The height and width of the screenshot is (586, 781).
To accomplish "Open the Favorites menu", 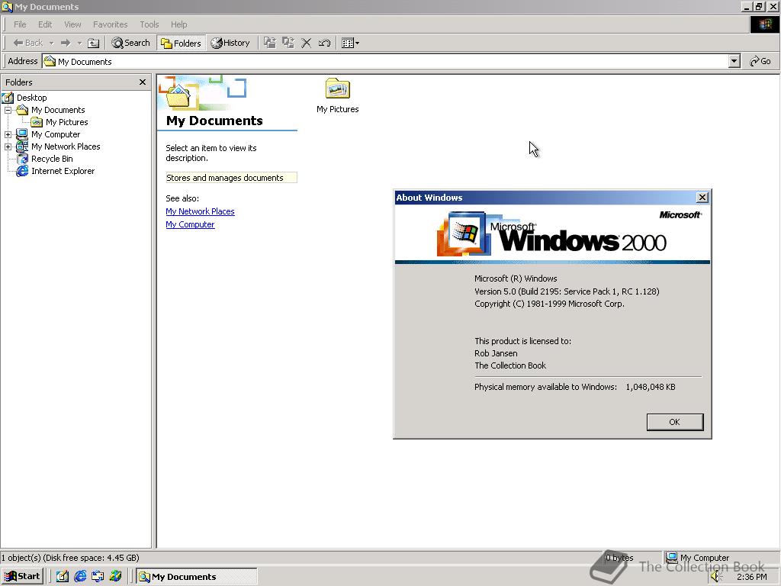I will [x=110, y=24].
